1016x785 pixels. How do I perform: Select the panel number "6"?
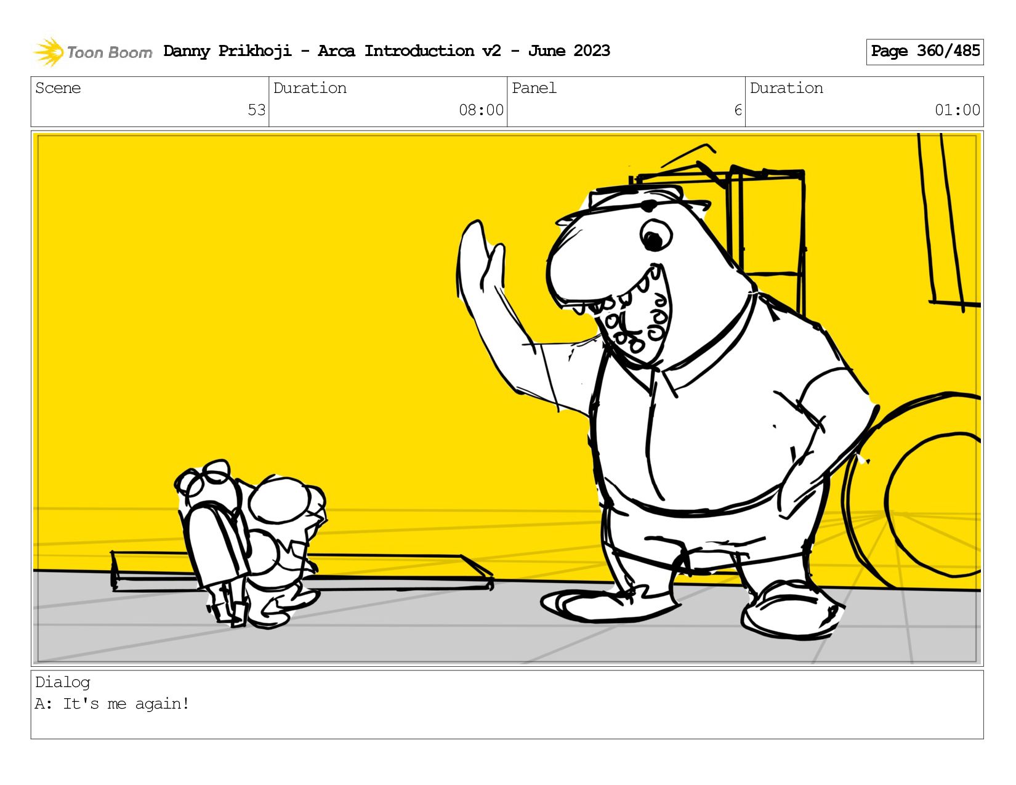tap(738, 110)
